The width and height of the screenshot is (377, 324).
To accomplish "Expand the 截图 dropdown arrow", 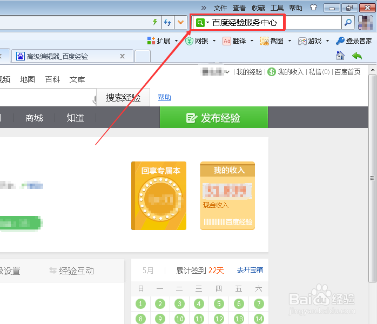I will 290,40.
